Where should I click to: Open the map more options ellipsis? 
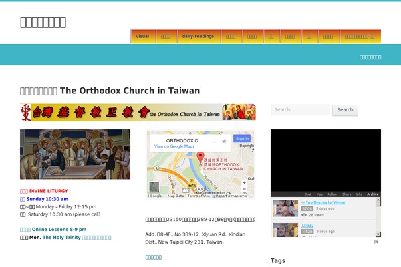click(215, 142)
